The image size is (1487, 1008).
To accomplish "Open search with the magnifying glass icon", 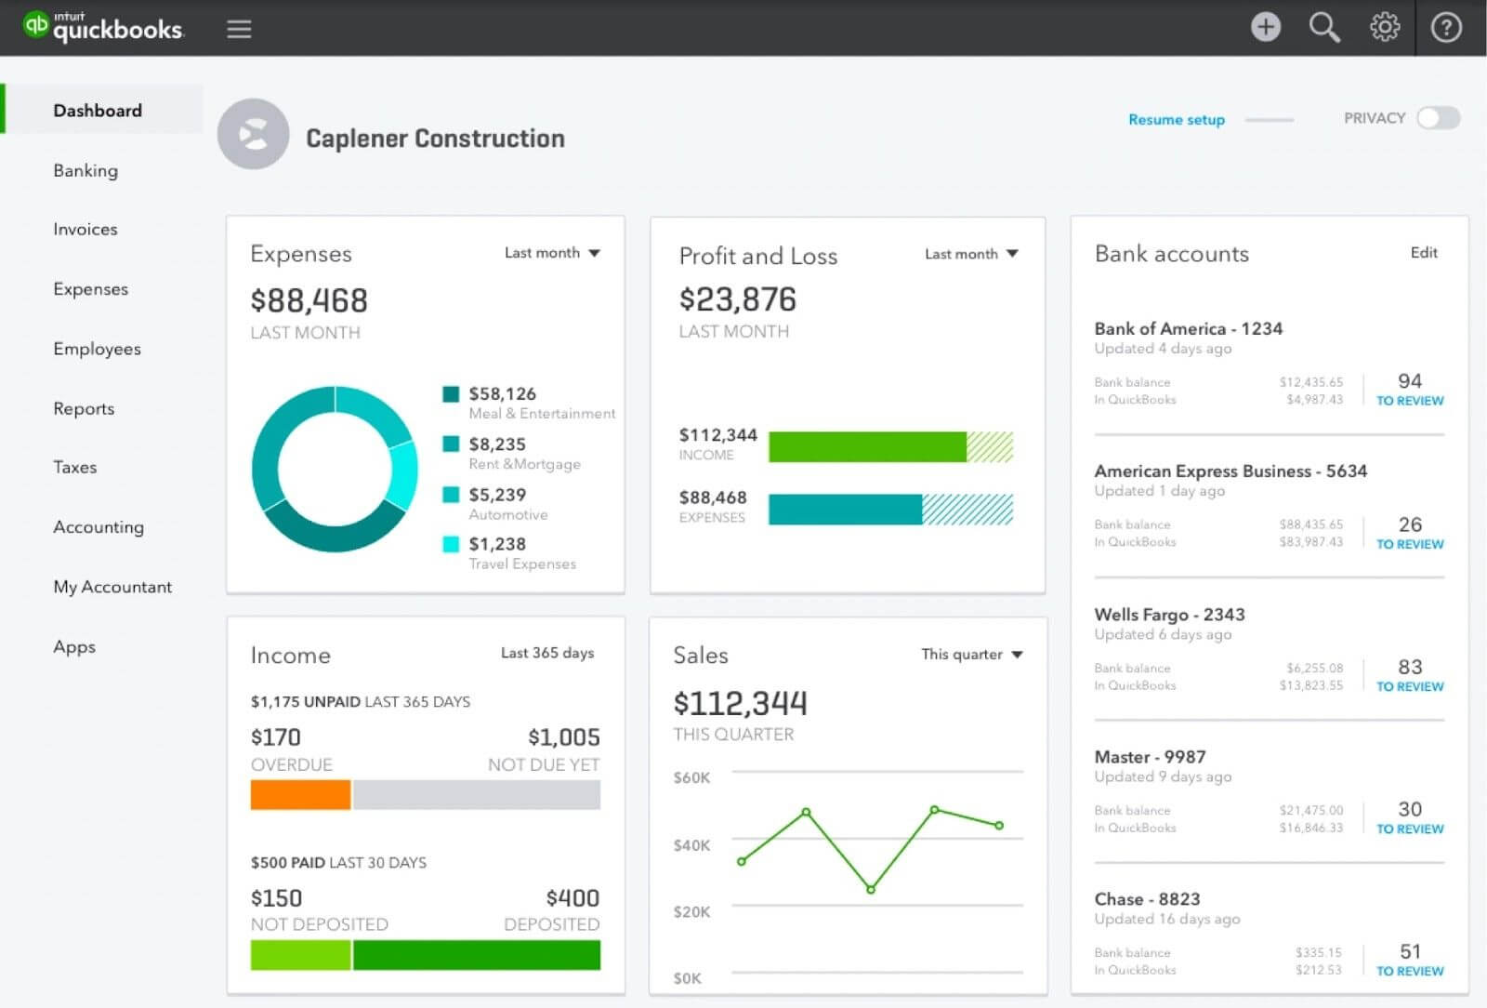I will pyautogui.click(x=1324, y=27).
